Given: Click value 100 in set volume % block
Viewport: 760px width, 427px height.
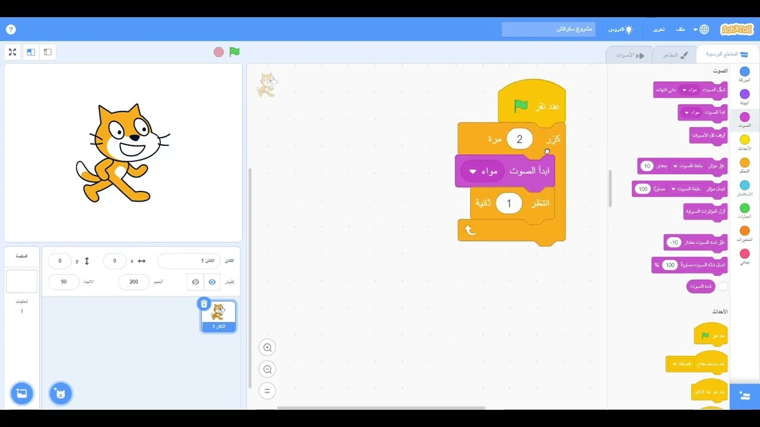Looking at the screenshot, I should click(x=670, y=265).
